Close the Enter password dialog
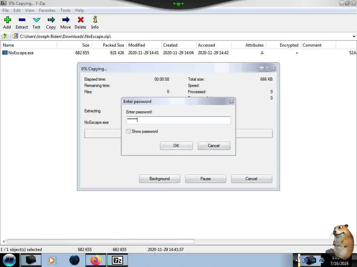The height and width of the screenshot is (267, 357). tap(231, 102)
